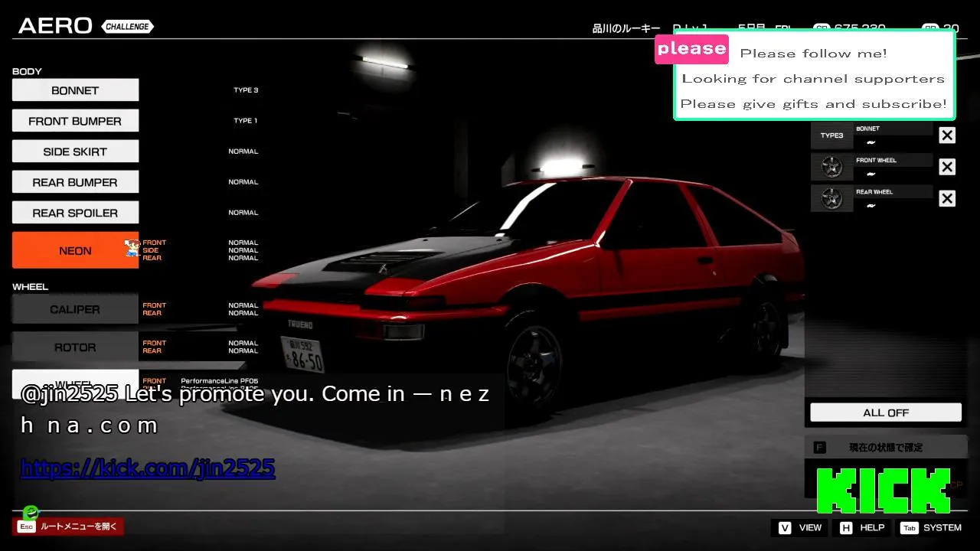This screenshot has width=980, height=551.
Task: Click the ALL OFF button
Action: (x=886, y=412)
